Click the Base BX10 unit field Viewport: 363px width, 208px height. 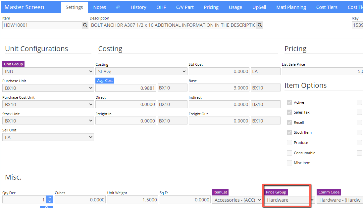[266, 88]
